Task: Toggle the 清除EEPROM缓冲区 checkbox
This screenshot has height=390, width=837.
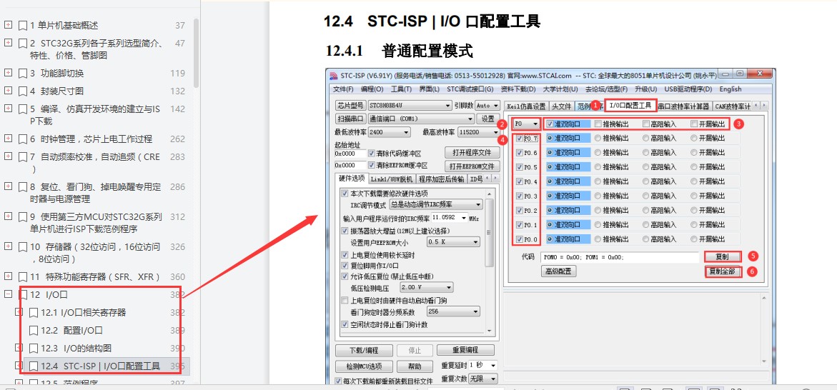Action: 372,166
